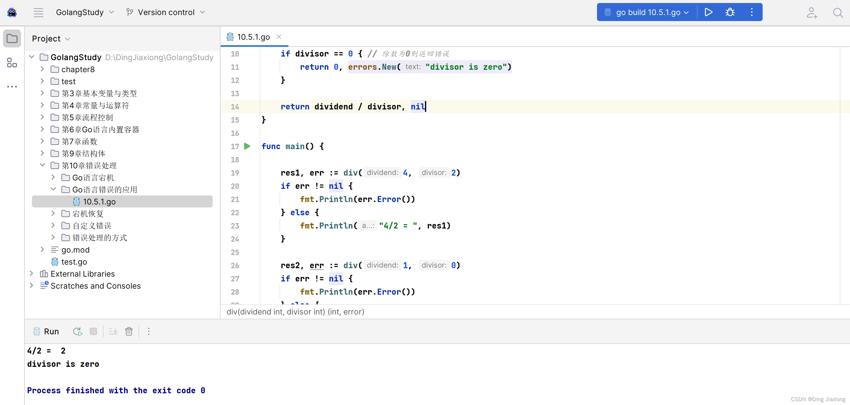Click the div call on line 19

point(351,173)
